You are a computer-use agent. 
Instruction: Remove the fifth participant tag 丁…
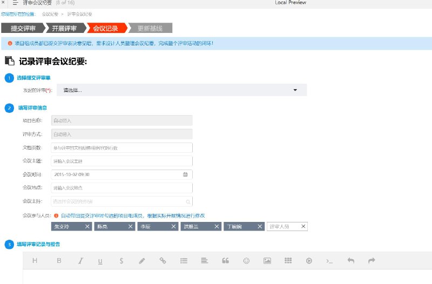coord(260,226)
